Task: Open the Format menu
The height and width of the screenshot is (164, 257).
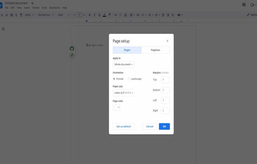Action: pos(35,8)
